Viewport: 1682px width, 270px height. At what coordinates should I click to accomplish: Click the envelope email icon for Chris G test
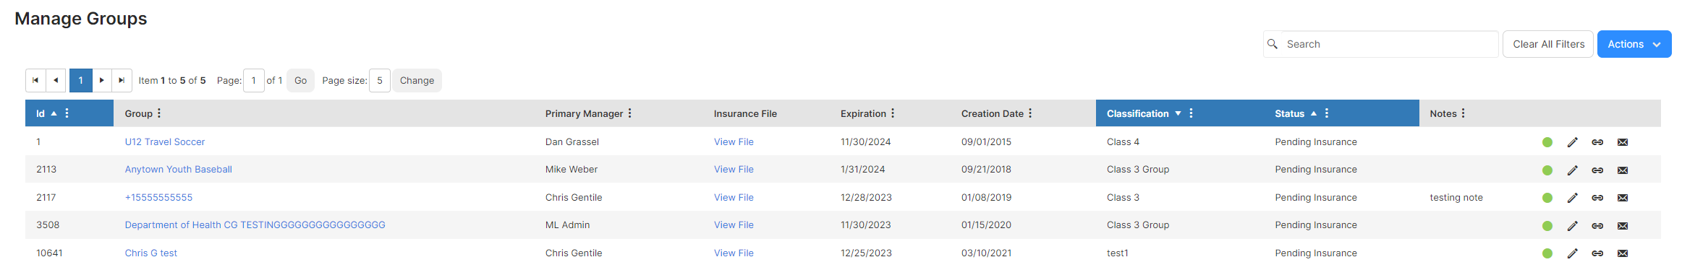tap(1623, 253)
